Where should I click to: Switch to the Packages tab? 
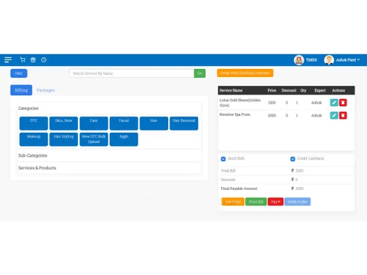tap(46, 90)
